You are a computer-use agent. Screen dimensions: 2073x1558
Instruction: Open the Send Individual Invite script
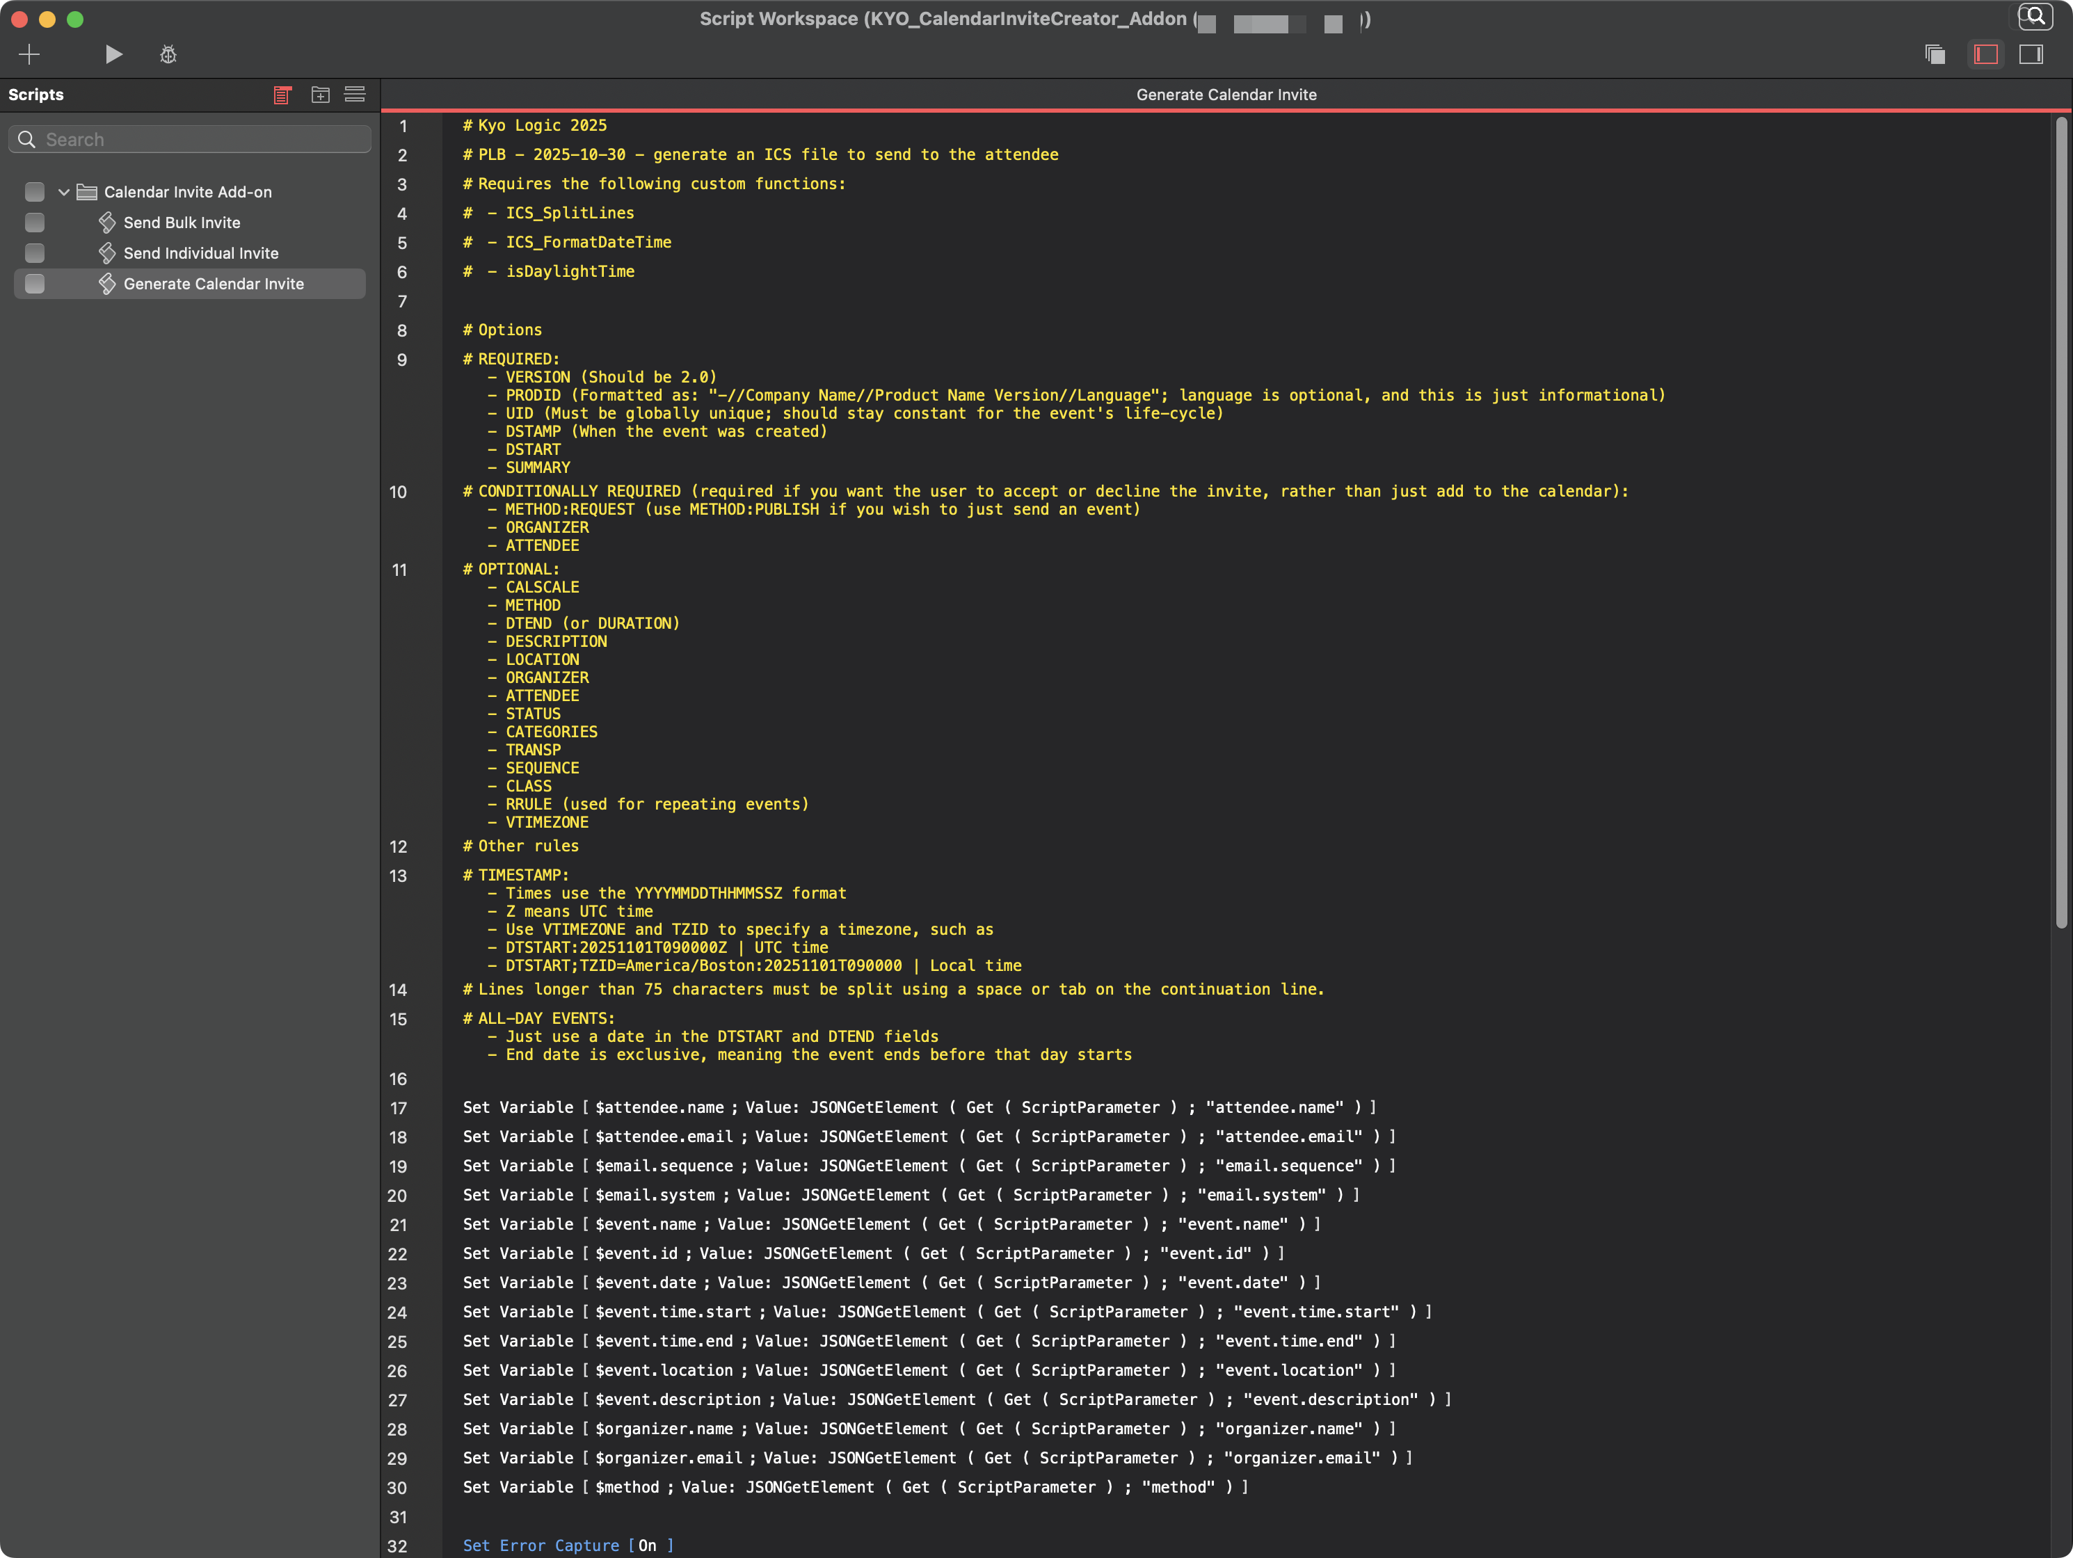pos(200,253)
